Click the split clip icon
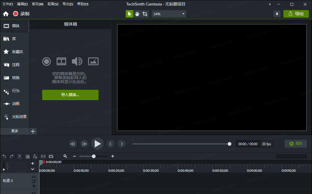The width and height of the screenshot is (312, 194). coord(43,156)
